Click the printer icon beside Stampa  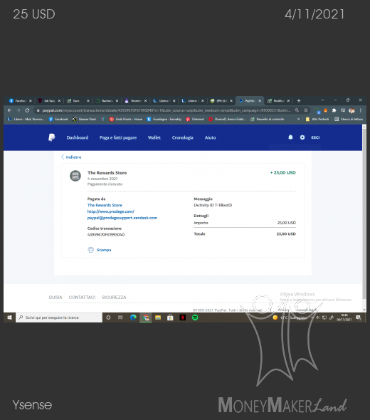91,250
